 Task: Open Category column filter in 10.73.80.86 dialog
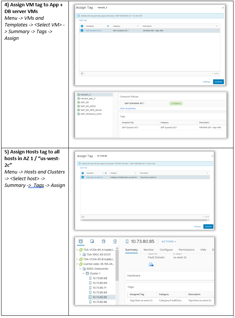click(x=135, y=173)
